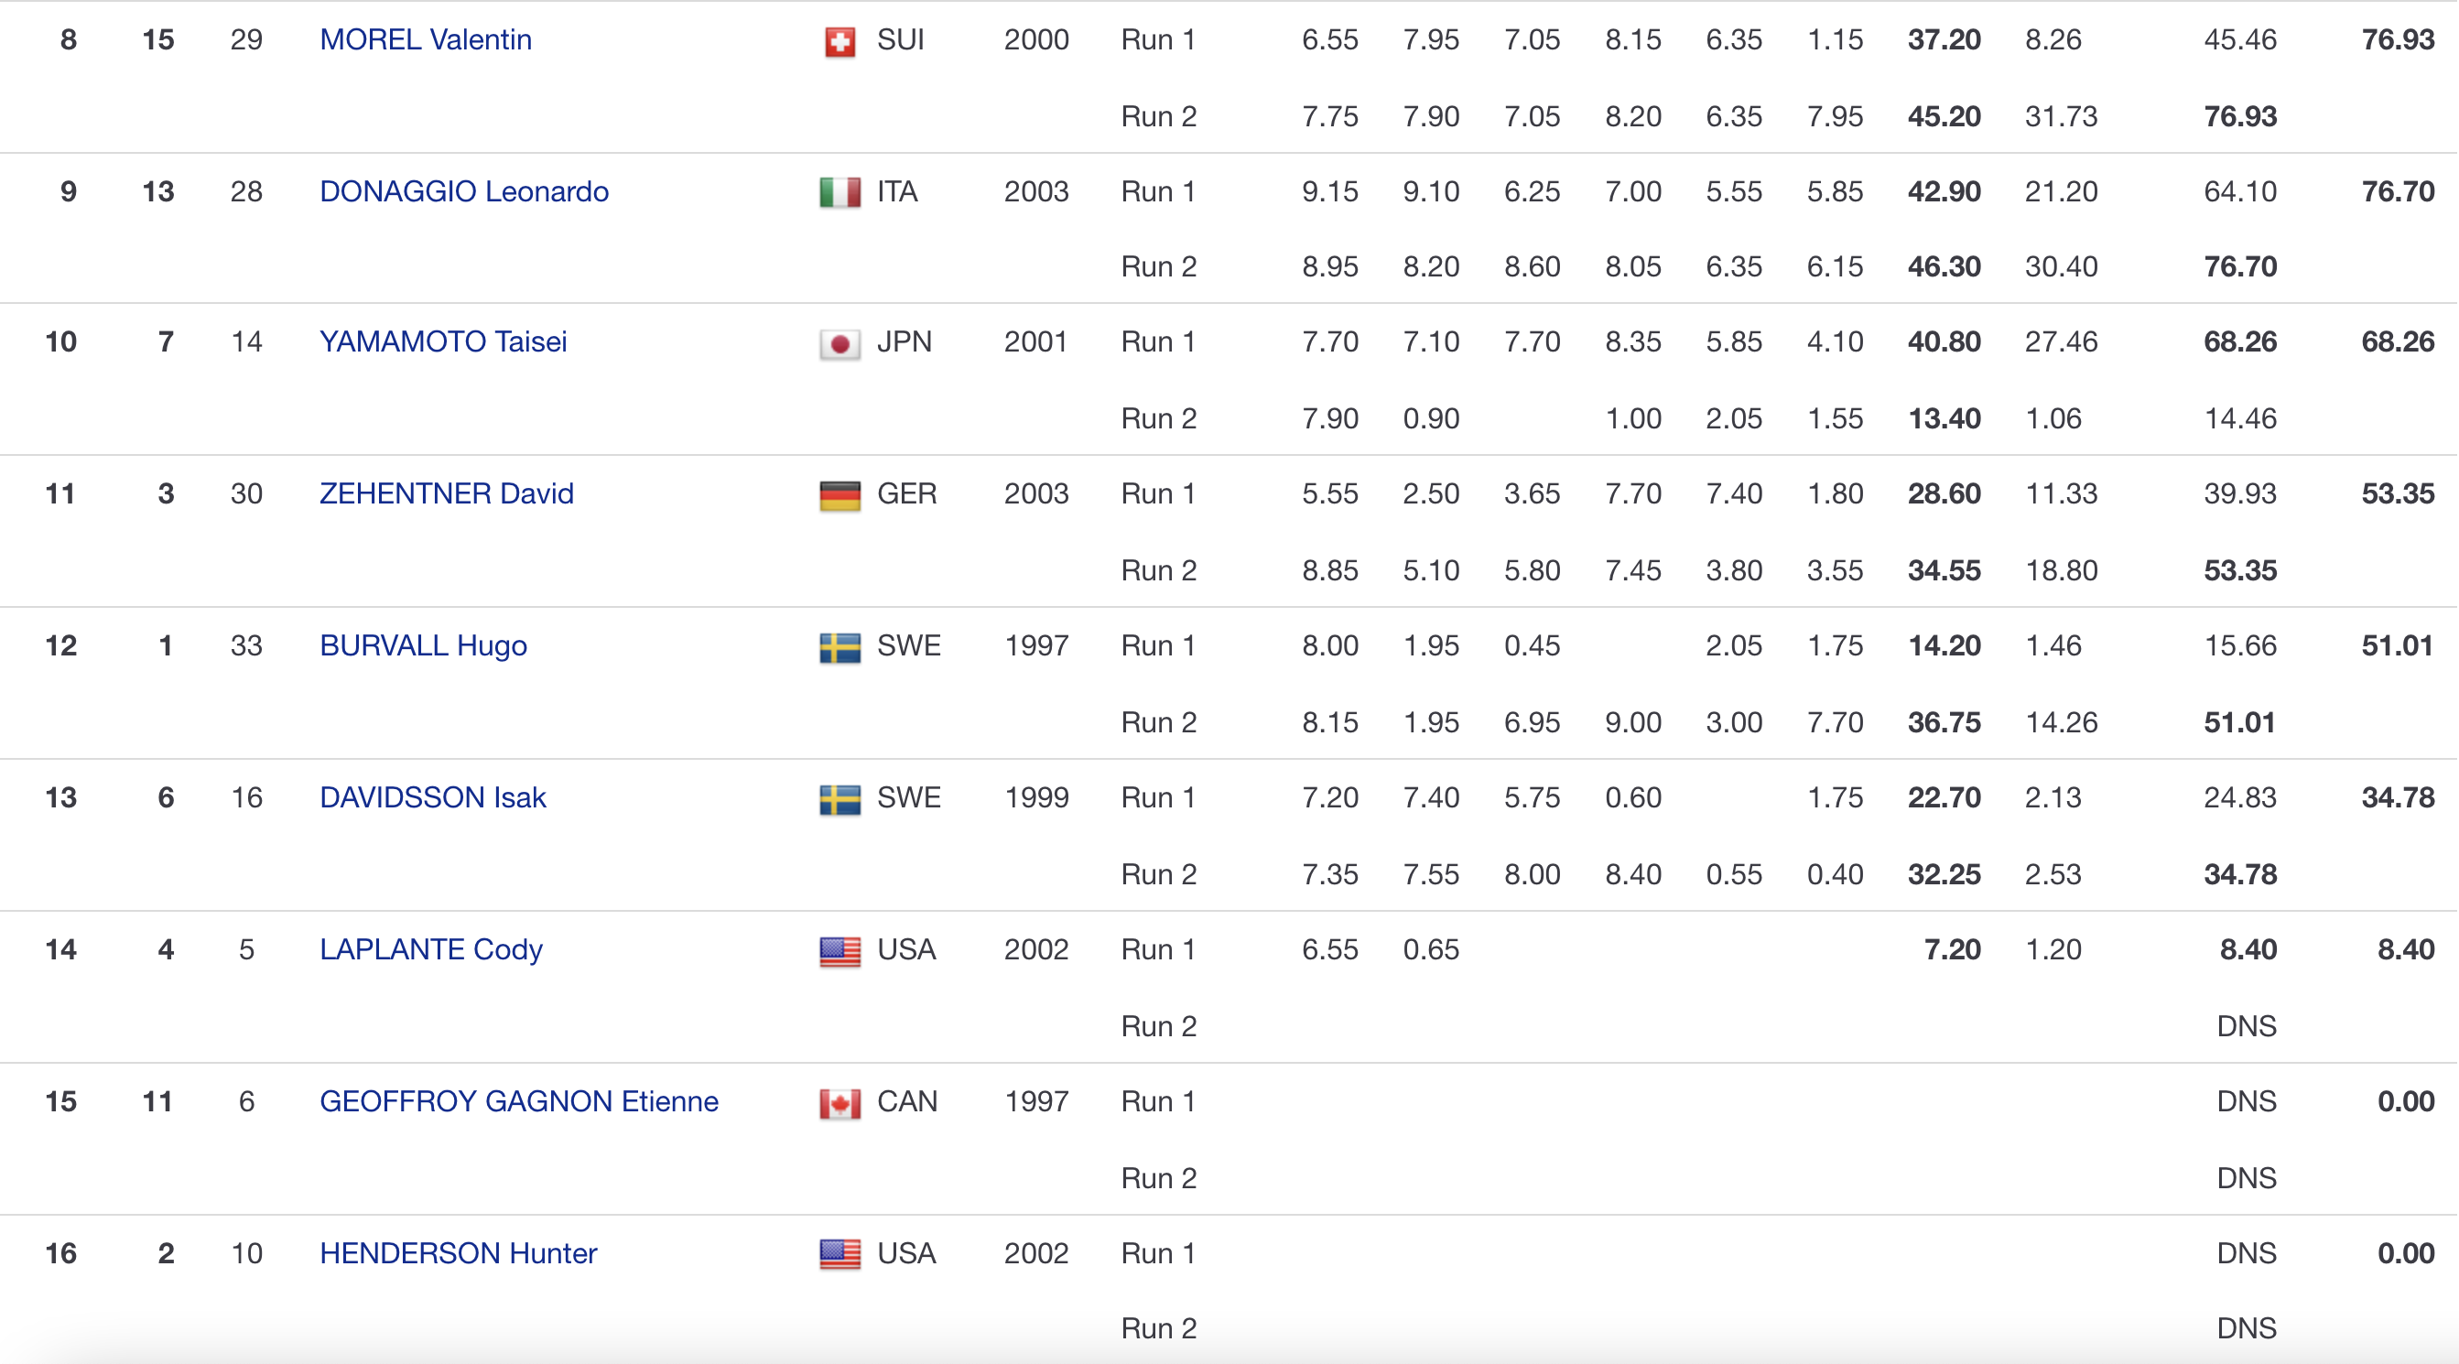The width and height of the screenshot is (2459, 1364).
Task: Click the Italian flag icon beside ITA
Action: pyautogui.click(x=840, y=193)
